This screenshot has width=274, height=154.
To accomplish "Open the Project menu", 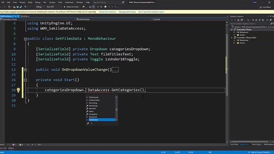I will tap(22, 3).
